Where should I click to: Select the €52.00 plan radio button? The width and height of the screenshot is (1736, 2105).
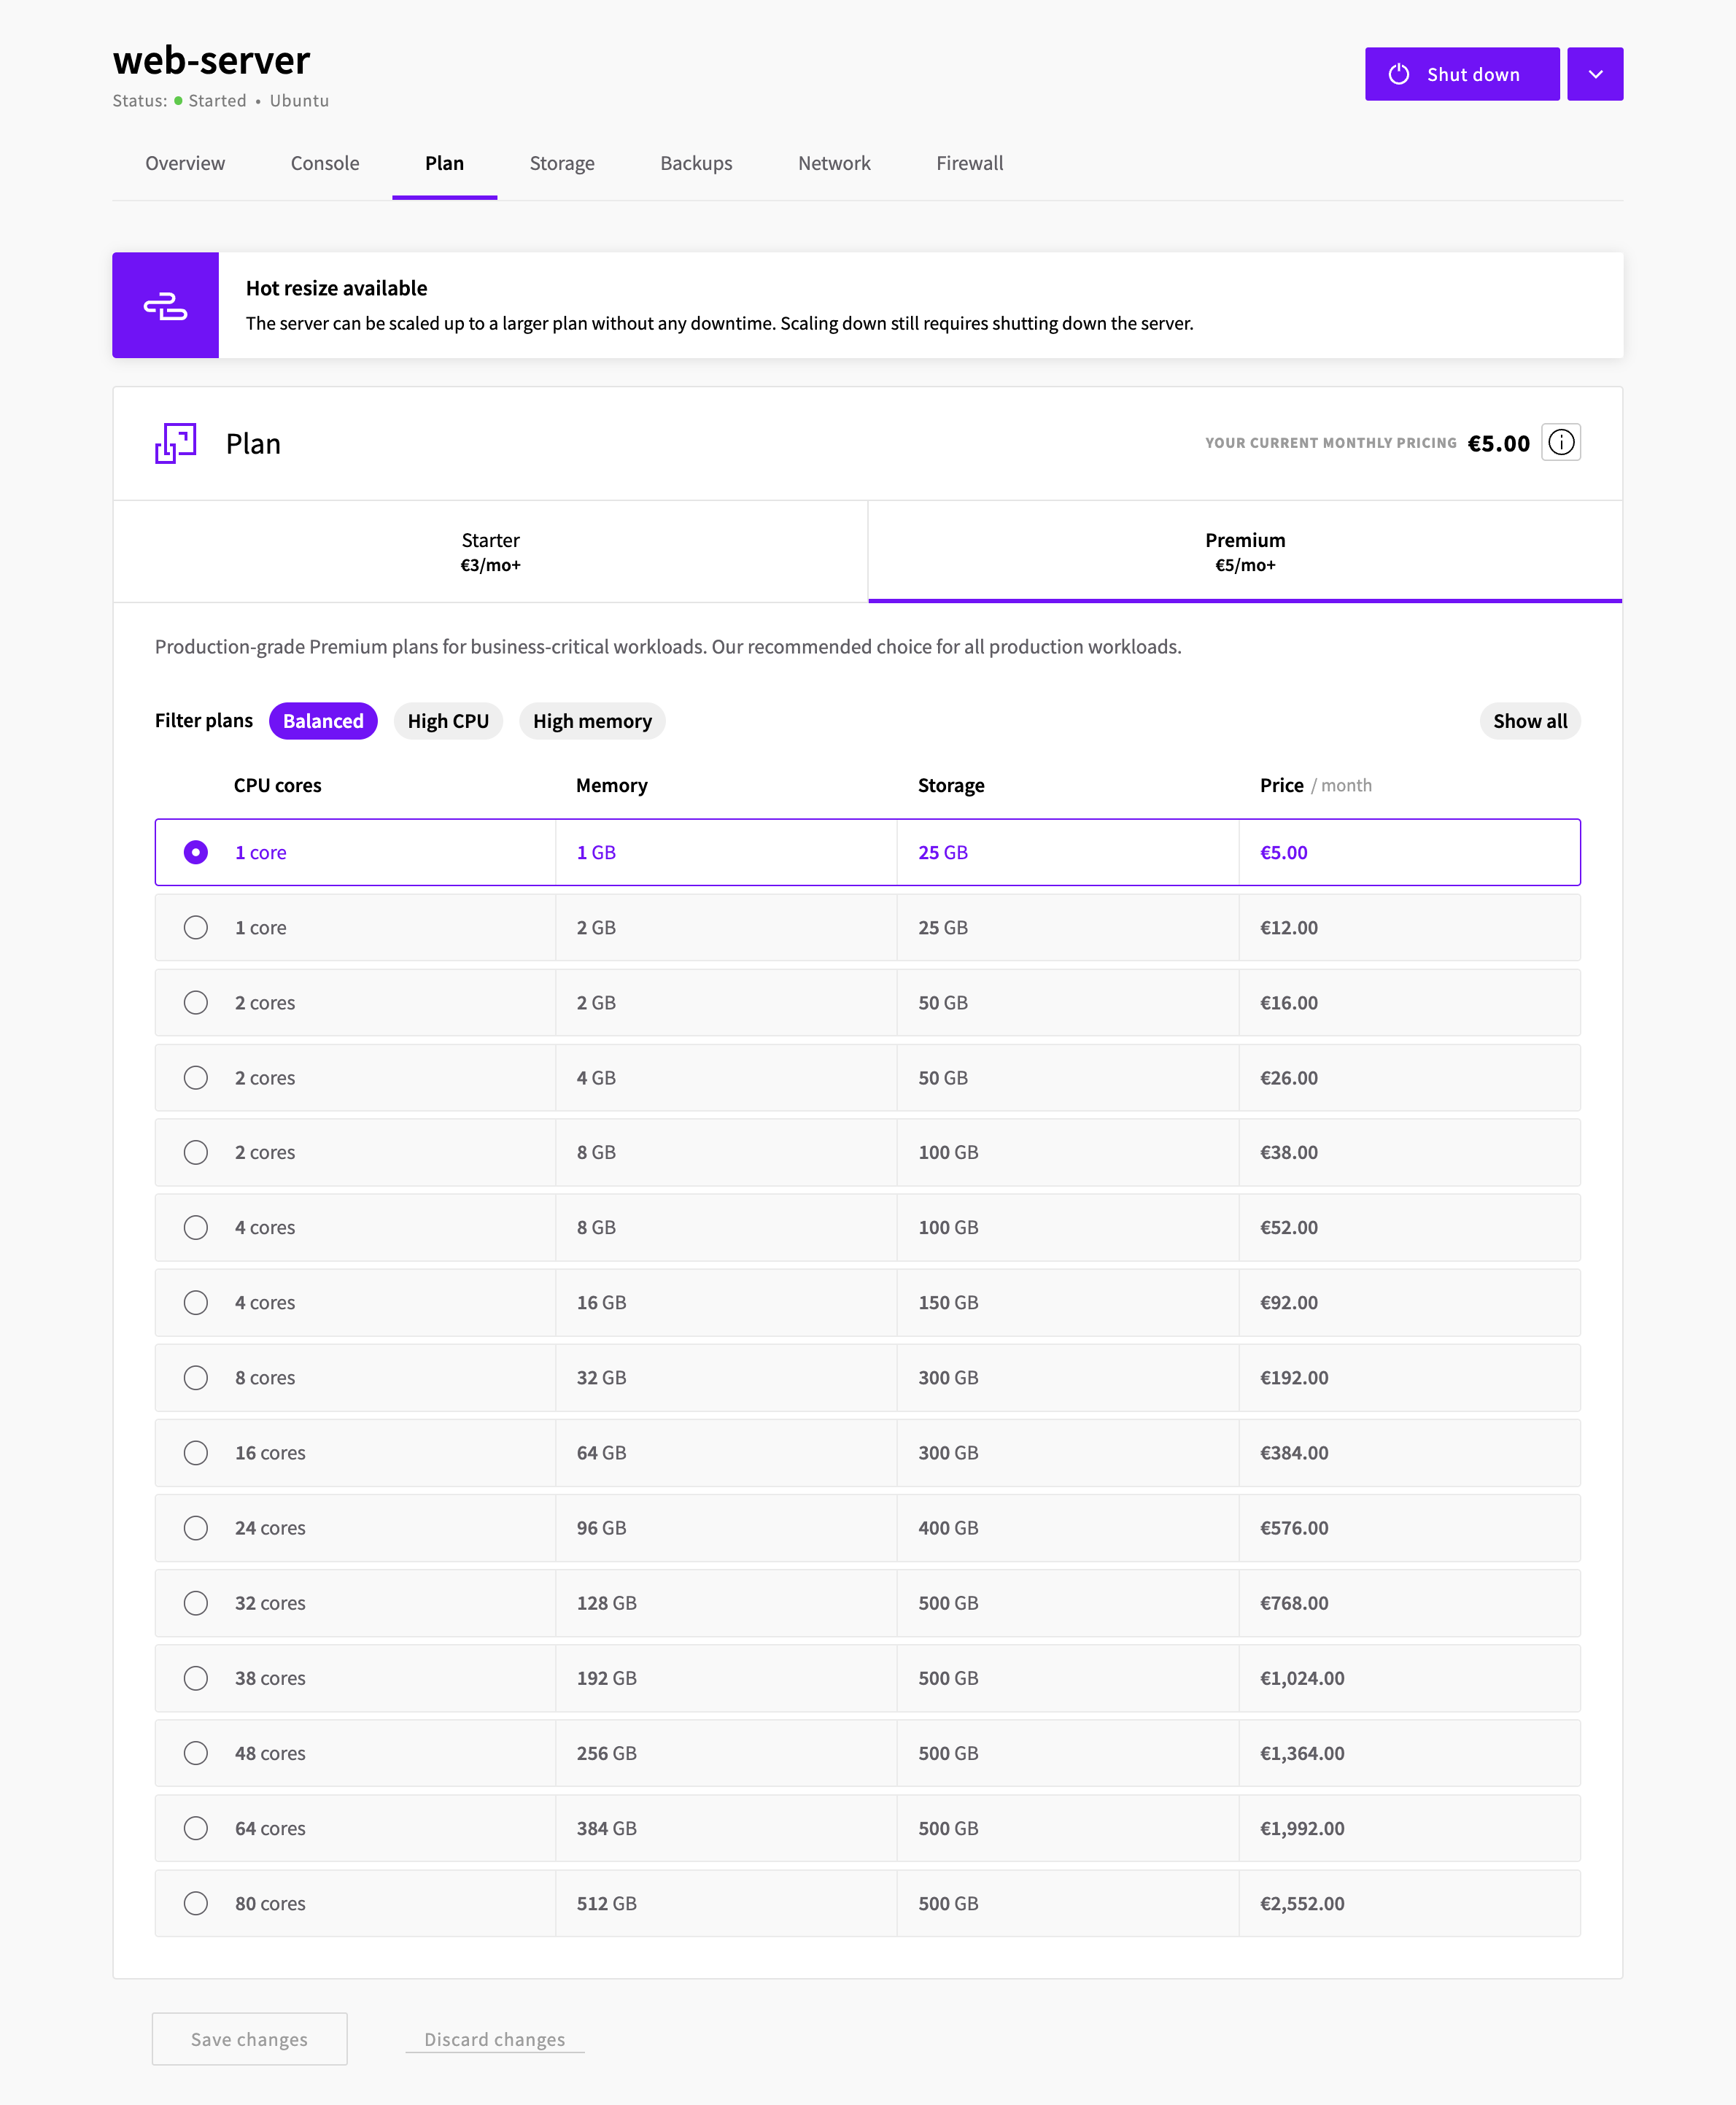(x=196, y=1227)
